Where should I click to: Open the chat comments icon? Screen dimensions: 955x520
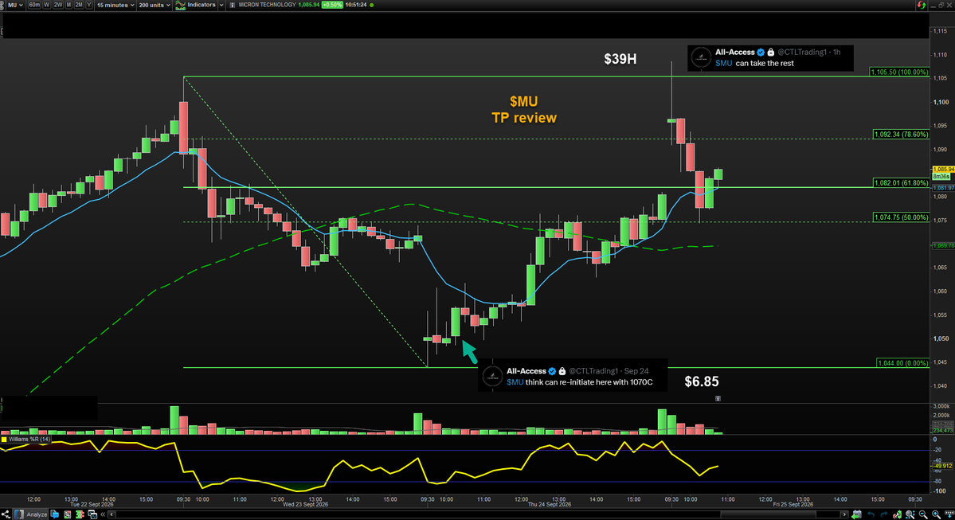tap(55, 514)
